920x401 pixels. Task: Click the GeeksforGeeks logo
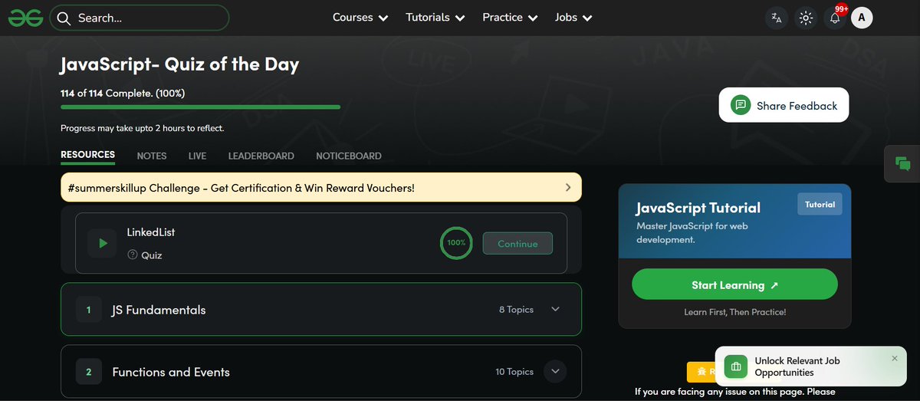pos(25,18)
